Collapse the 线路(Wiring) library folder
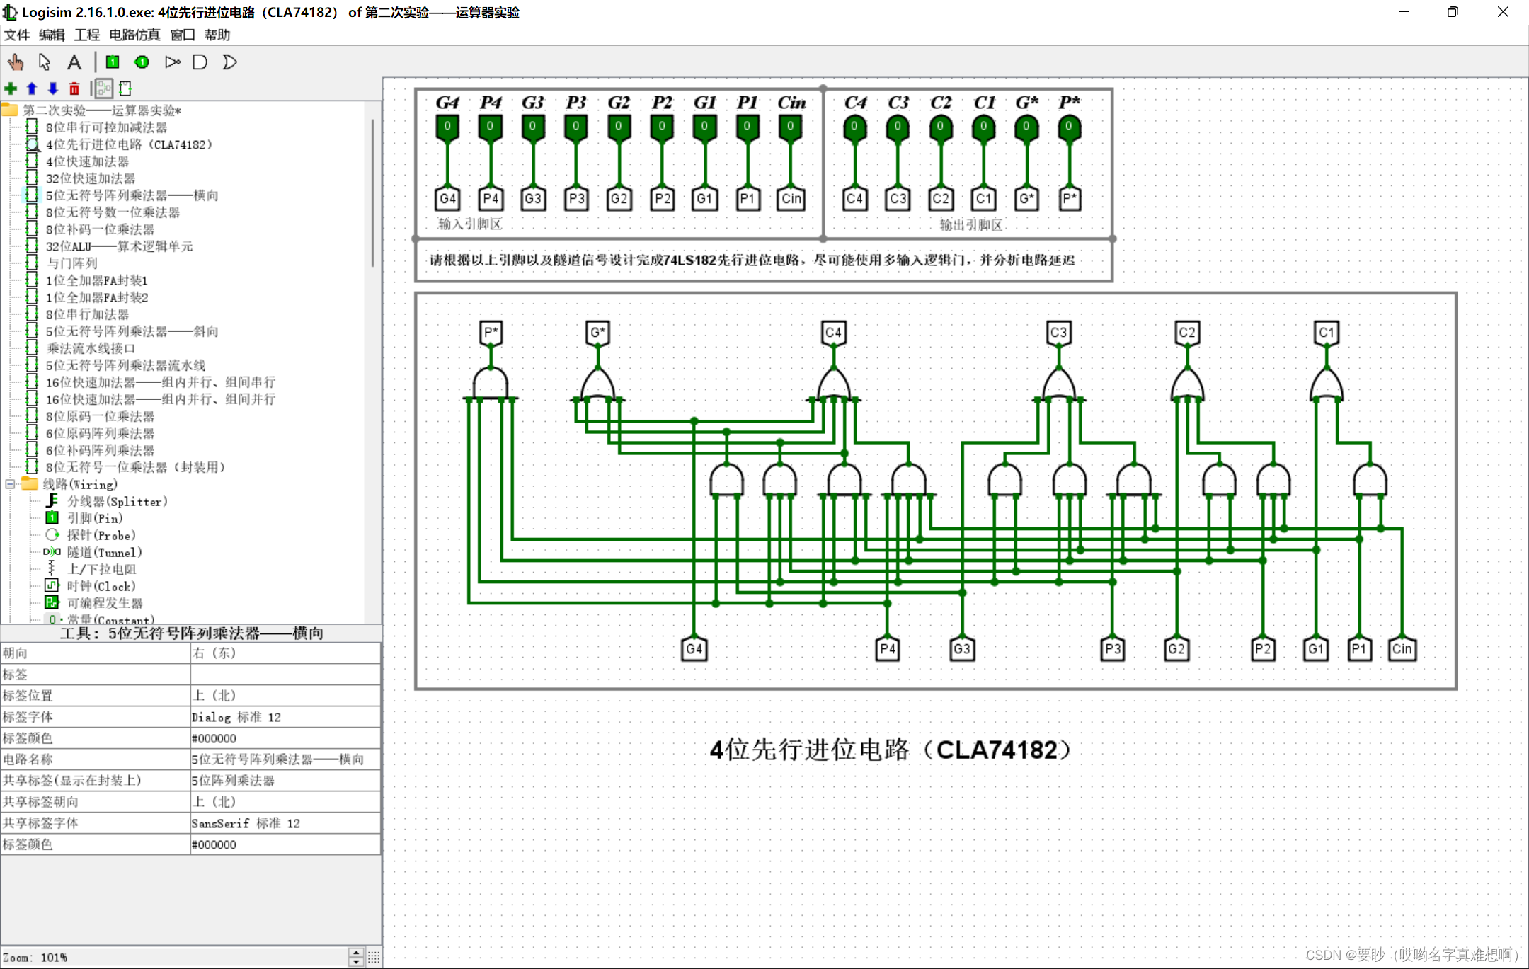Viewport: 1529px width, 969px height. [10, 485]
